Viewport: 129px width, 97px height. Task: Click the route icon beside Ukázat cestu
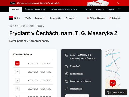tap(67, 89)
